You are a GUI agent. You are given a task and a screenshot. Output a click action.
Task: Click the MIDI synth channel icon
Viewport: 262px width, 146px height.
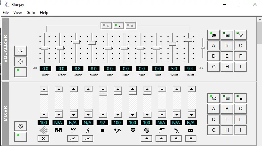tap(58, 130)
